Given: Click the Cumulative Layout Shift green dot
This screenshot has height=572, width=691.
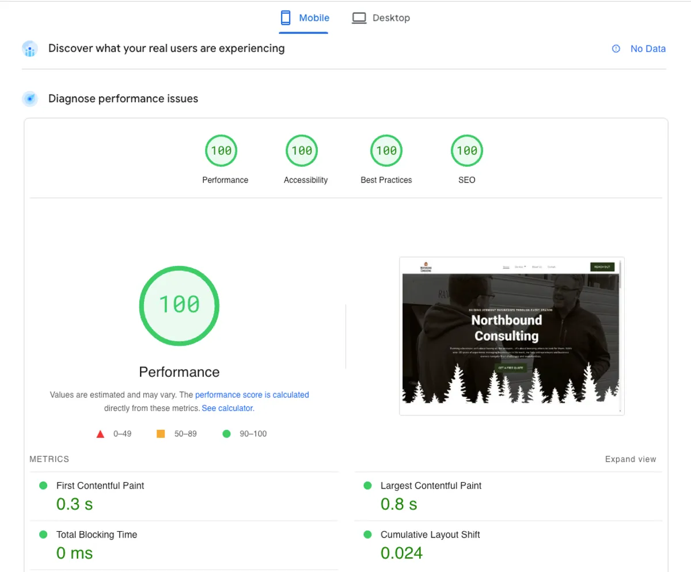Looking at the screenshot, I should (367, 535).
